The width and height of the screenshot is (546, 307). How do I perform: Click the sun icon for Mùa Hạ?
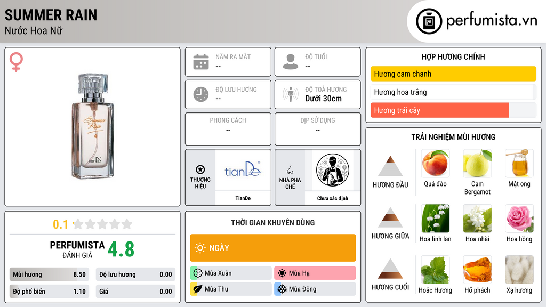(282, 273)
